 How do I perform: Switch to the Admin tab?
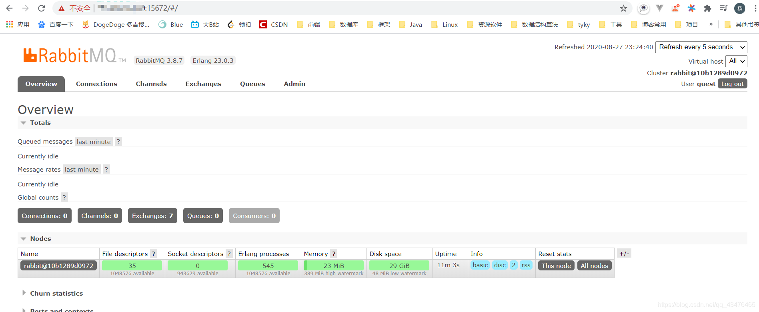click(x=294, y=84)
